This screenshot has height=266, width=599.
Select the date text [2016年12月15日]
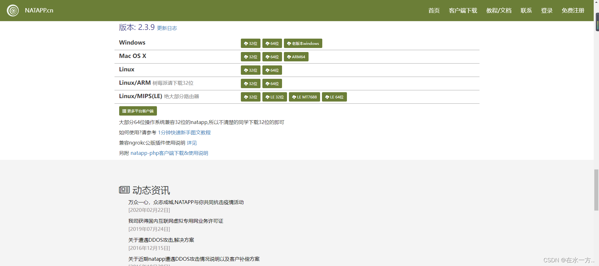(149, 248)
